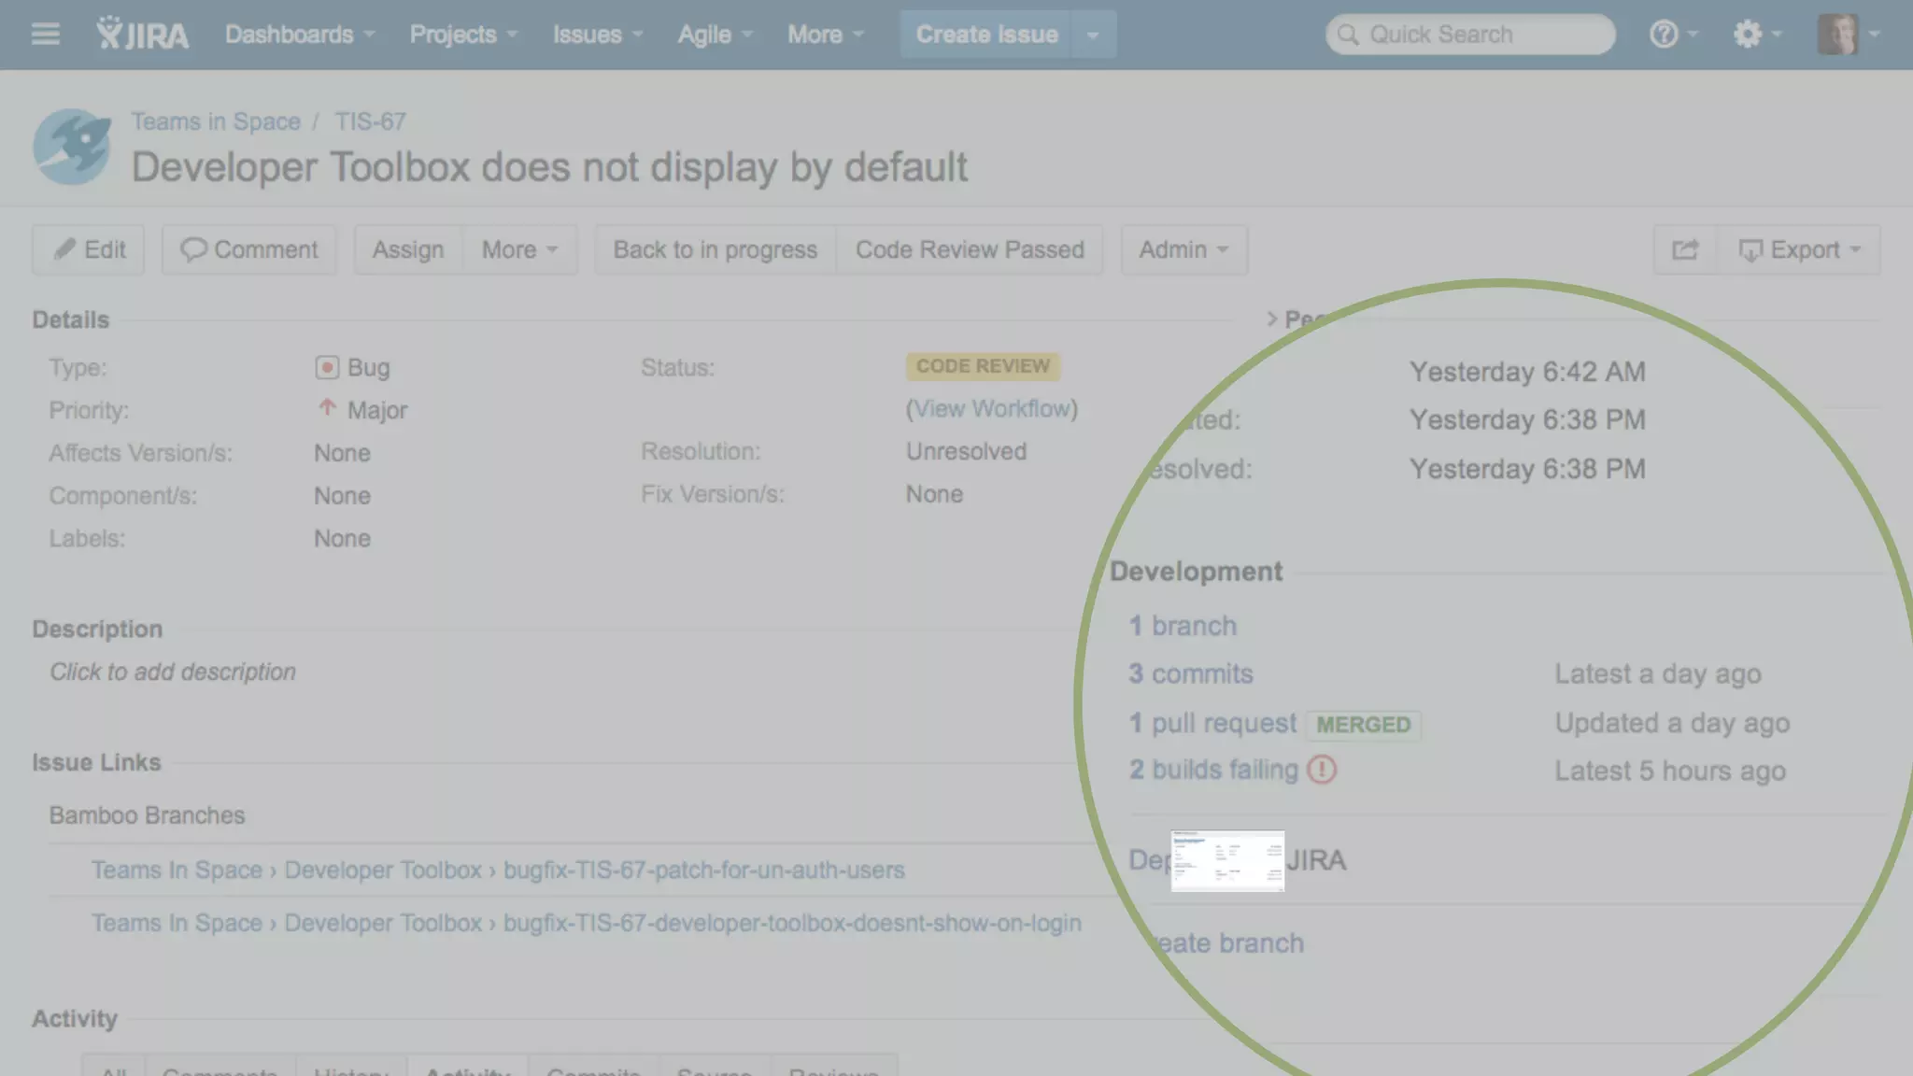Click the user profile avatar
Screen dimensions: 1913x1076
(1837, 35)
